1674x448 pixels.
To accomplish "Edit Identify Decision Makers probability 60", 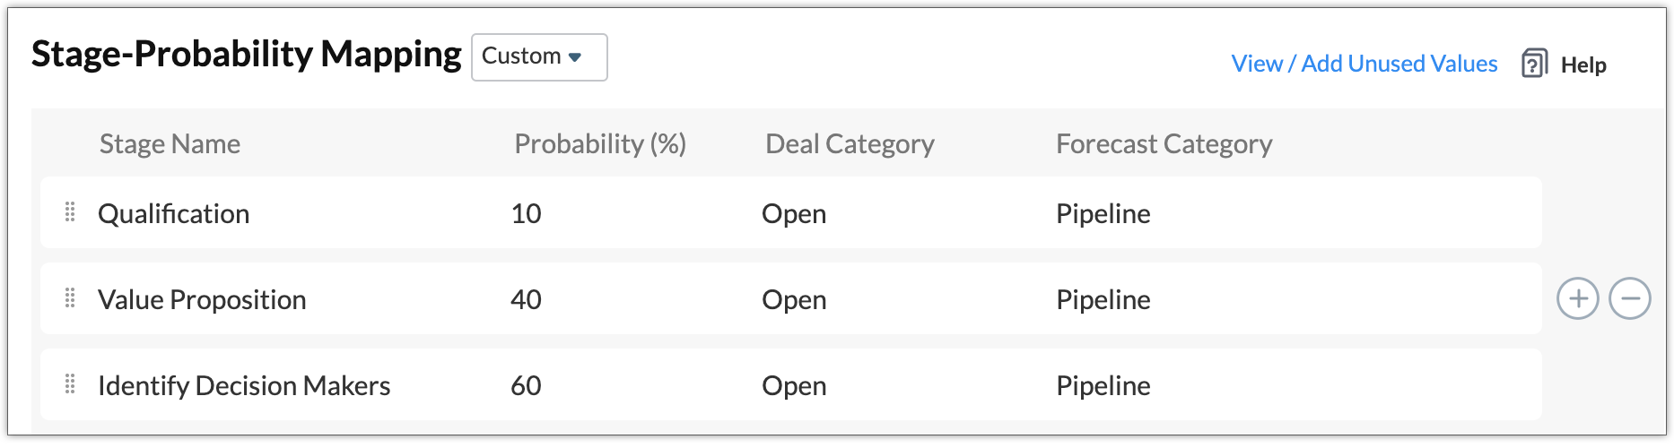I will click(526, 385).
